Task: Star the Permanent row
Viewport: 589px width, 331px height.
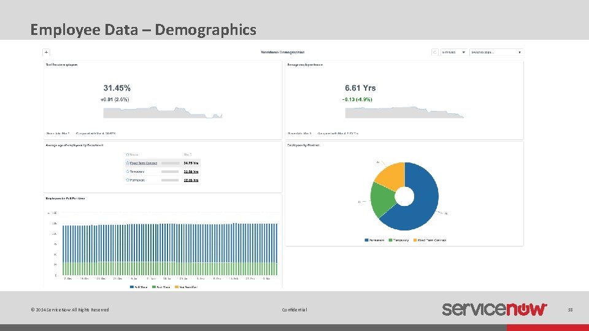Action: pyautogui.click(x=128, y=180)
